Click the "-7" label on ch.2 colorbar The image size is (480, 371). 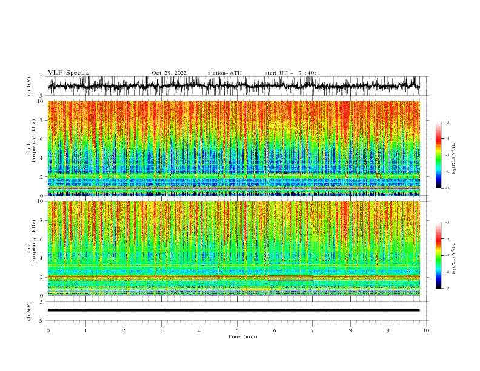click(447, 288)
